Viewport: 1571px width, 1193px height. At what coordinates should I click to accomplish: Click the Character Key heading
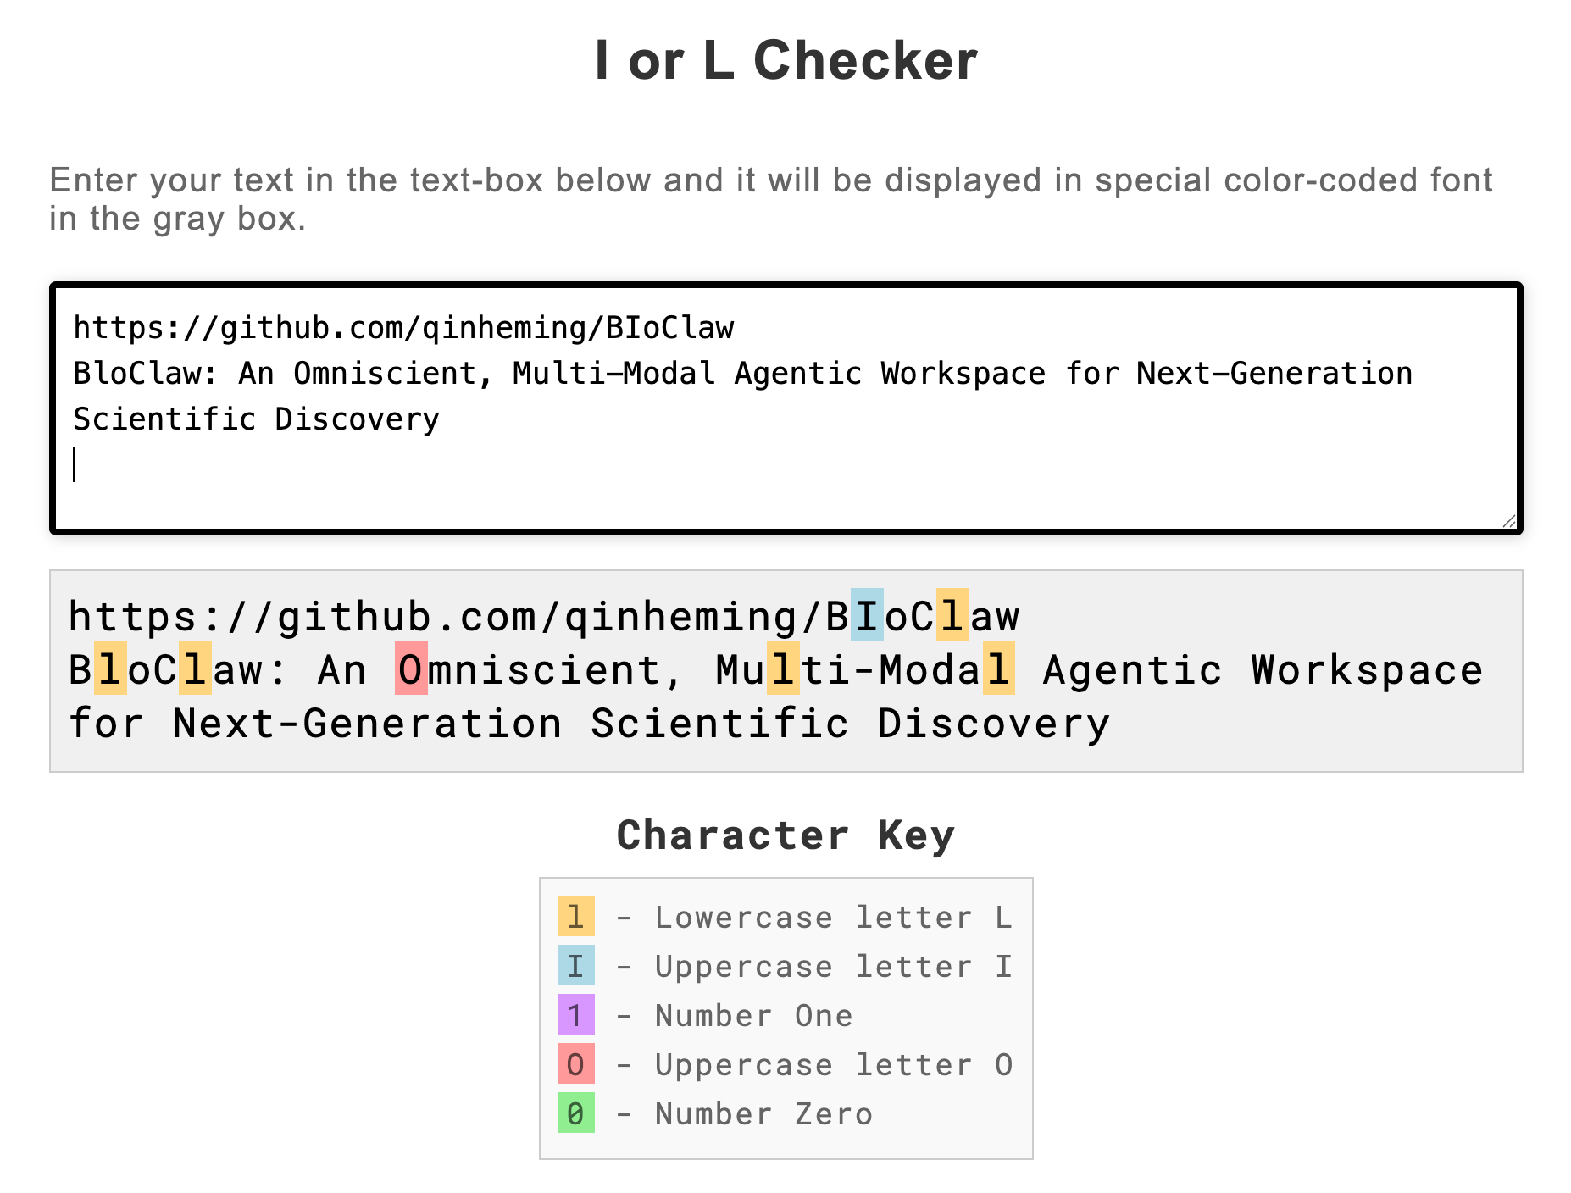pos(786,835)
